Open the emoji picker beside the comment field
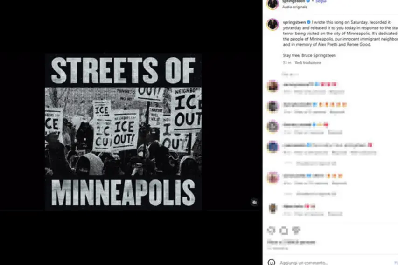The width and height of the screenshot is (398, 265). coord(272,262)
